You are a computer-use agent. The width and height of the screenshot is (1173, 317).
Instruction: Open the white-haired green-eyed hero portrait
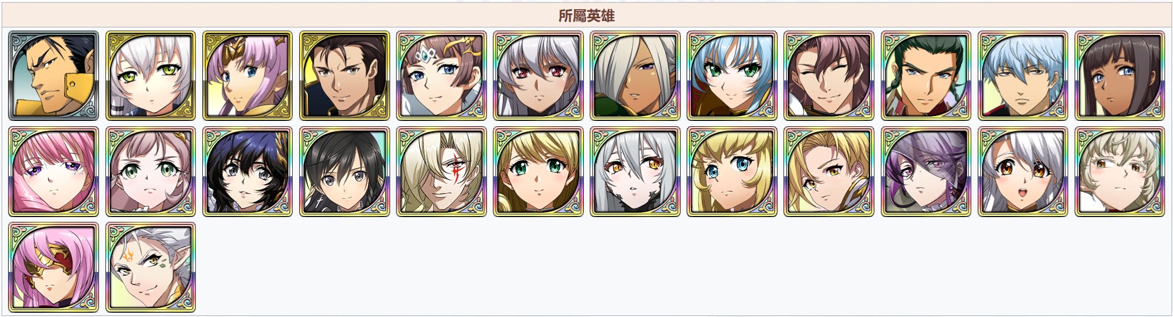point(151,75)
